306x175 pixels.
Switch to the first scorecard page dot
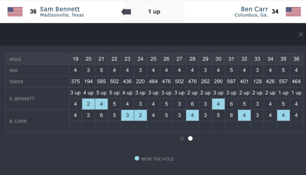pyautogui.click(x=182, y=138)
